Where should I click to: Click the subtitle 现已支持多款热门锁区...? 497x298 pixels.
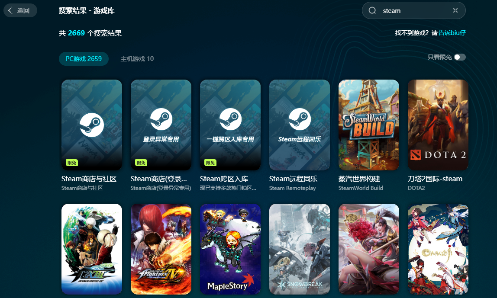pos(228,188)
